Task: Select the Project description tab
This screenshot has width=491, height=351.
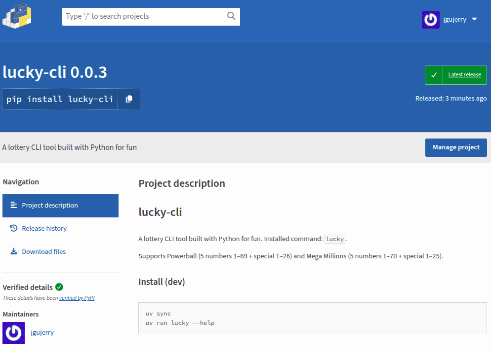Action: pos(60,206)
